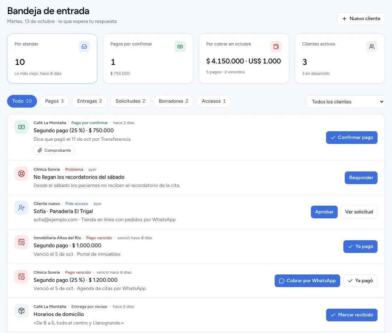This screenshot has height=333, width=392.
Task: Click Ver solicitud button
Action: point(359,212)
